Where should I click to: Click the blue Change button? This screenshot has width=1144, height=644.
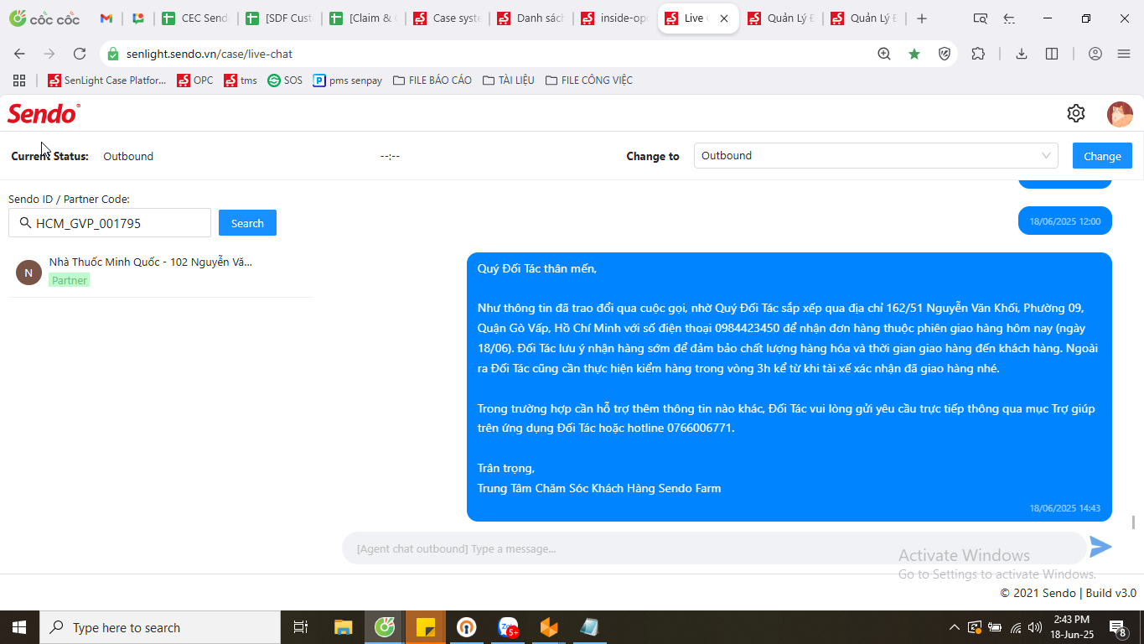click(1102, 156)
